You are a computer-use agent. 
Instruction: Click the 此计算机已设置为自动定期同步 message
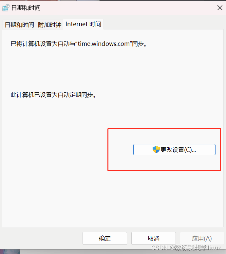(x=53, y=95)
